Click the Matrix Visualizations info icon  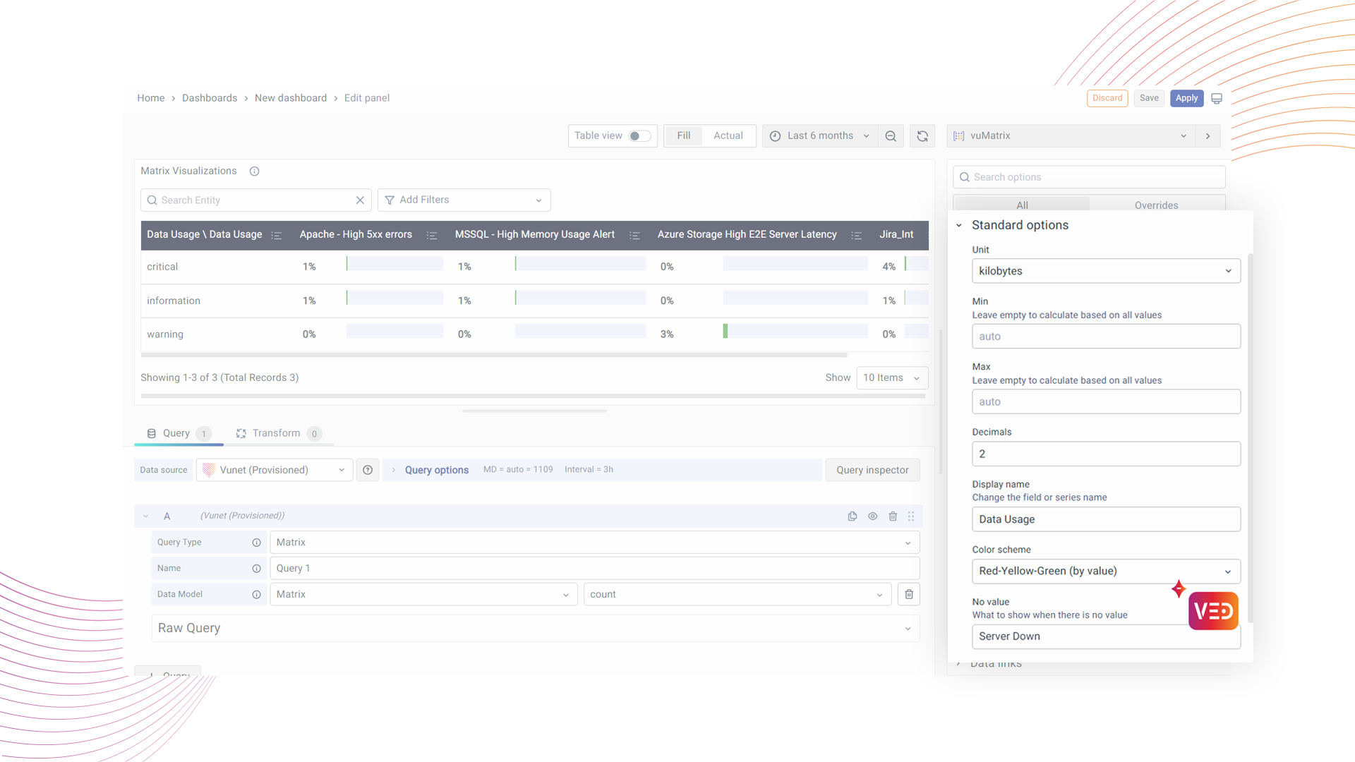(255, 171)
